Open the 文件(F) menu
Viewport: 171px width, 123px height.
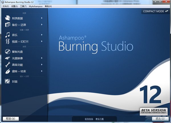tap(6, 6)
